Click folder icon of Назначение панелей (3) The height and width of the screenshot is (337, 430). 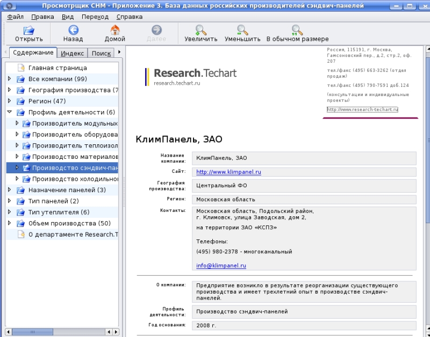pyautogui.click(x=20, y=190)
